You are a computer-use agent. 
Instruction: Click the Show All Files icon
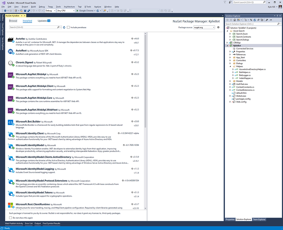coord(262,20)
